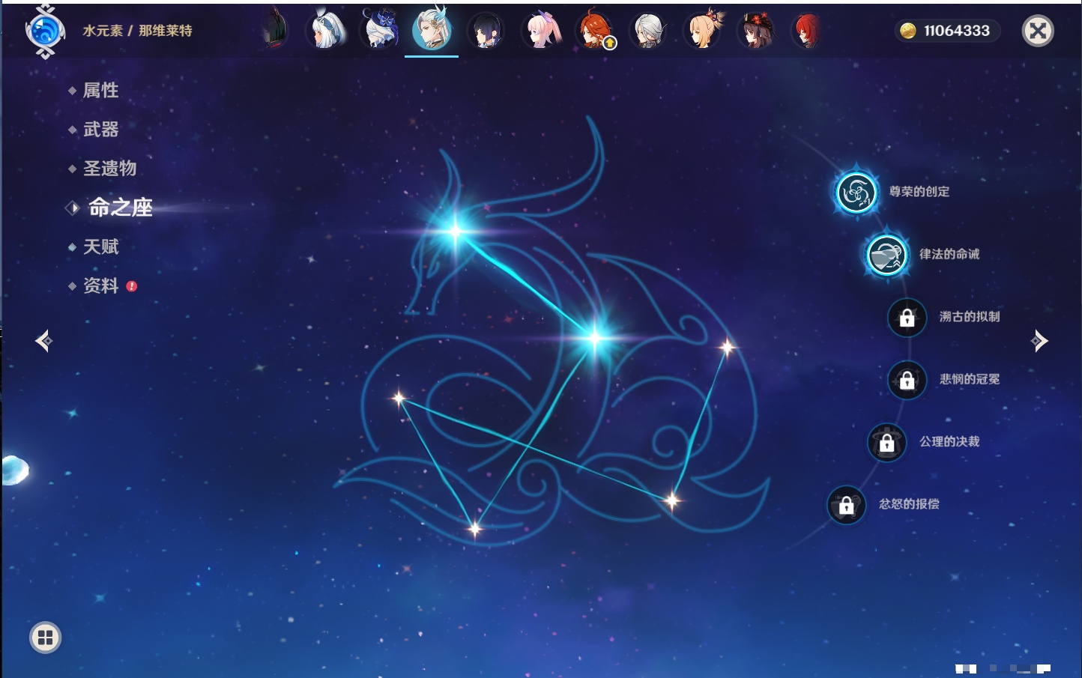Switch to the 武器 weapon page

coord(100,130)
